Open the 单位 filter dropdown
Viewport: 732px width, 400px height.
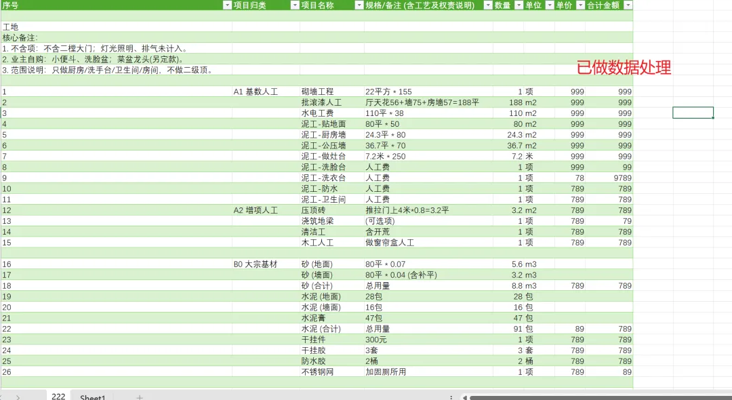pos(550,5)
